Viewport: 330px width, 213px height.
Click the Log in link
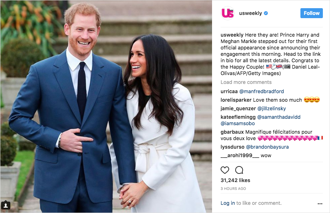coord(228,203)
